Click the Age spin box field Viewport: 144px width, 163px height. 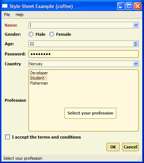tap(81, 44)
